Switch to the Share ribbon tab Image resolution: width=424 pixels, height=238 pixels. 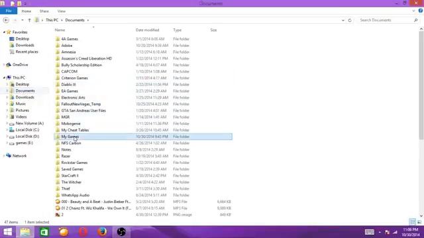[x=44, y=11]
